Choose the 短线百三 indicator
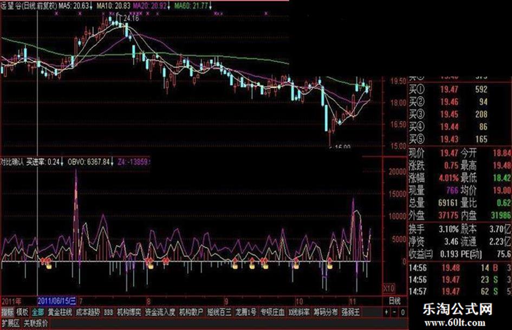Image resolution: width=512 pixels, height=330 pixels. tap(219, 312)
